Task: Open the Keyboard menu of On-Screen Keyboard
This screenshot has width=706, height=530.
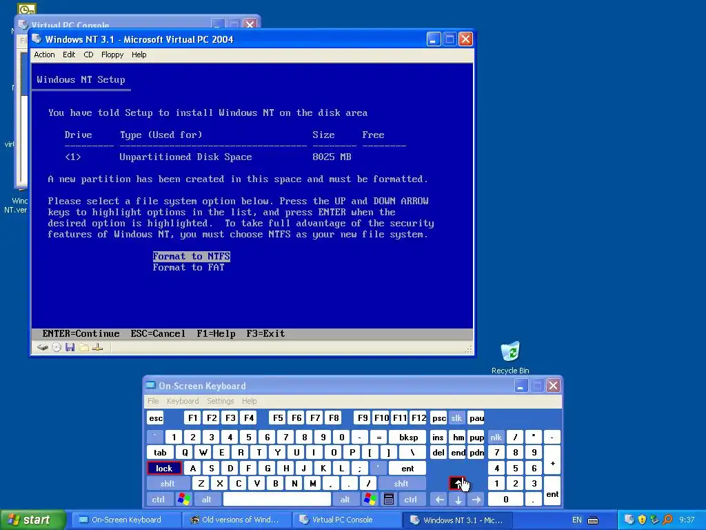Action: coord(182,401)
